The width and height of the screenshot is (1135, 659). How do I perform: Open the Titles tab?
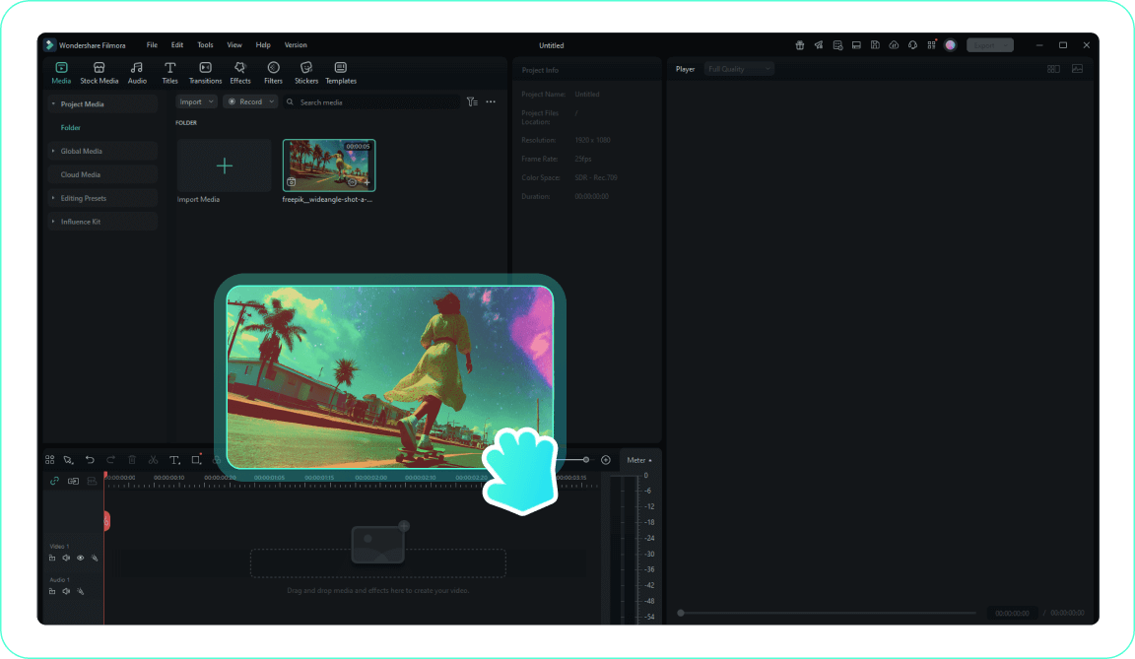(x=170, y=73)
